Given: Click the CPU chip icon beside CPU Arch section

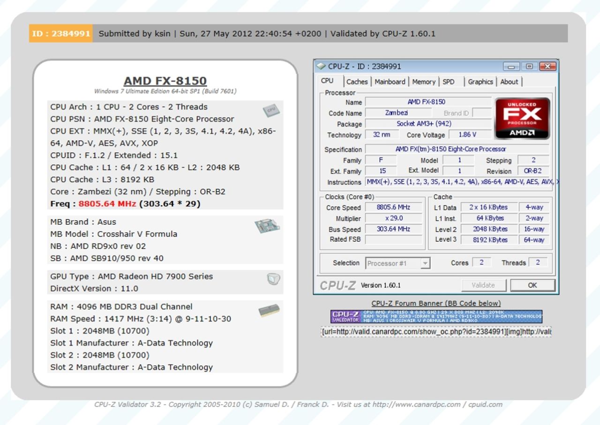Looking at the screenshot, I should [x=271, y=110].
